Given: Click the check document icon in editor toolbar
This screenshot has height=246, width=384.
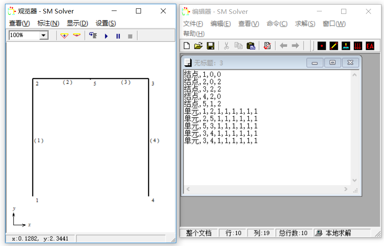Looking at the screenshot, I should (267, 46).
